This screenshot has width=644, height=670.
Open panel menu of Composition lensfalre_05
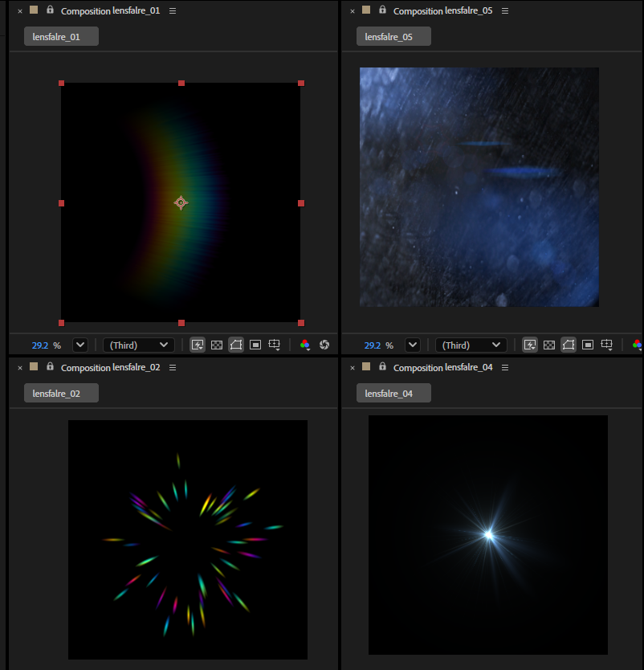505,10
